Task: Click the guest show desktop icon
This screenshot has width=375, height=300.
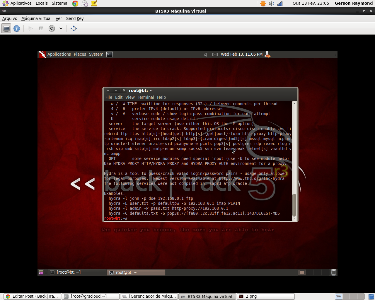Action: pyautogui.click(x=41, y=272)
